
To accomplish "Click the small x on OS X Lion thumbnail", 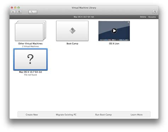I will click(x=128, y=22).
